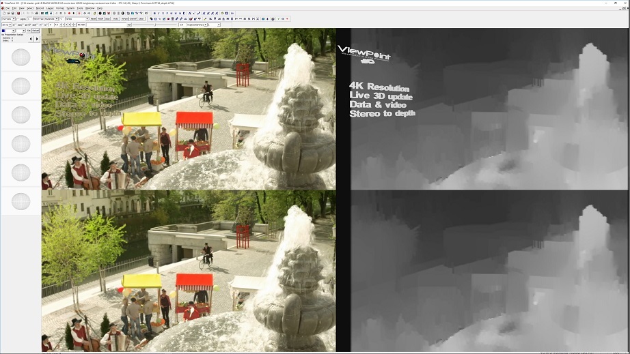The height and width of the screenshot is (354, 630).
Task: Click the horizontal slider in third toolbar
Action: point(155,25)
